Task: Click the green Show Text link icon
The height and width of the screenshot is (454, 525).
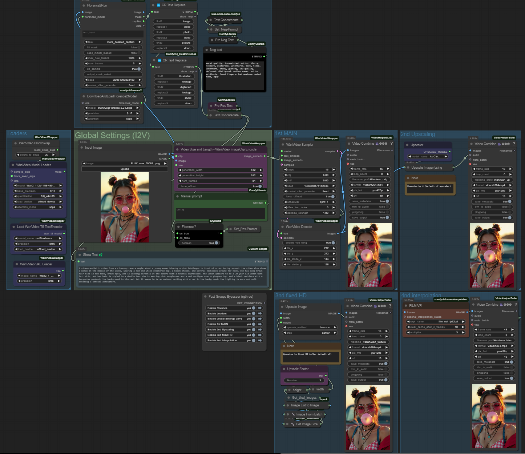Action: tap(101, 255)
